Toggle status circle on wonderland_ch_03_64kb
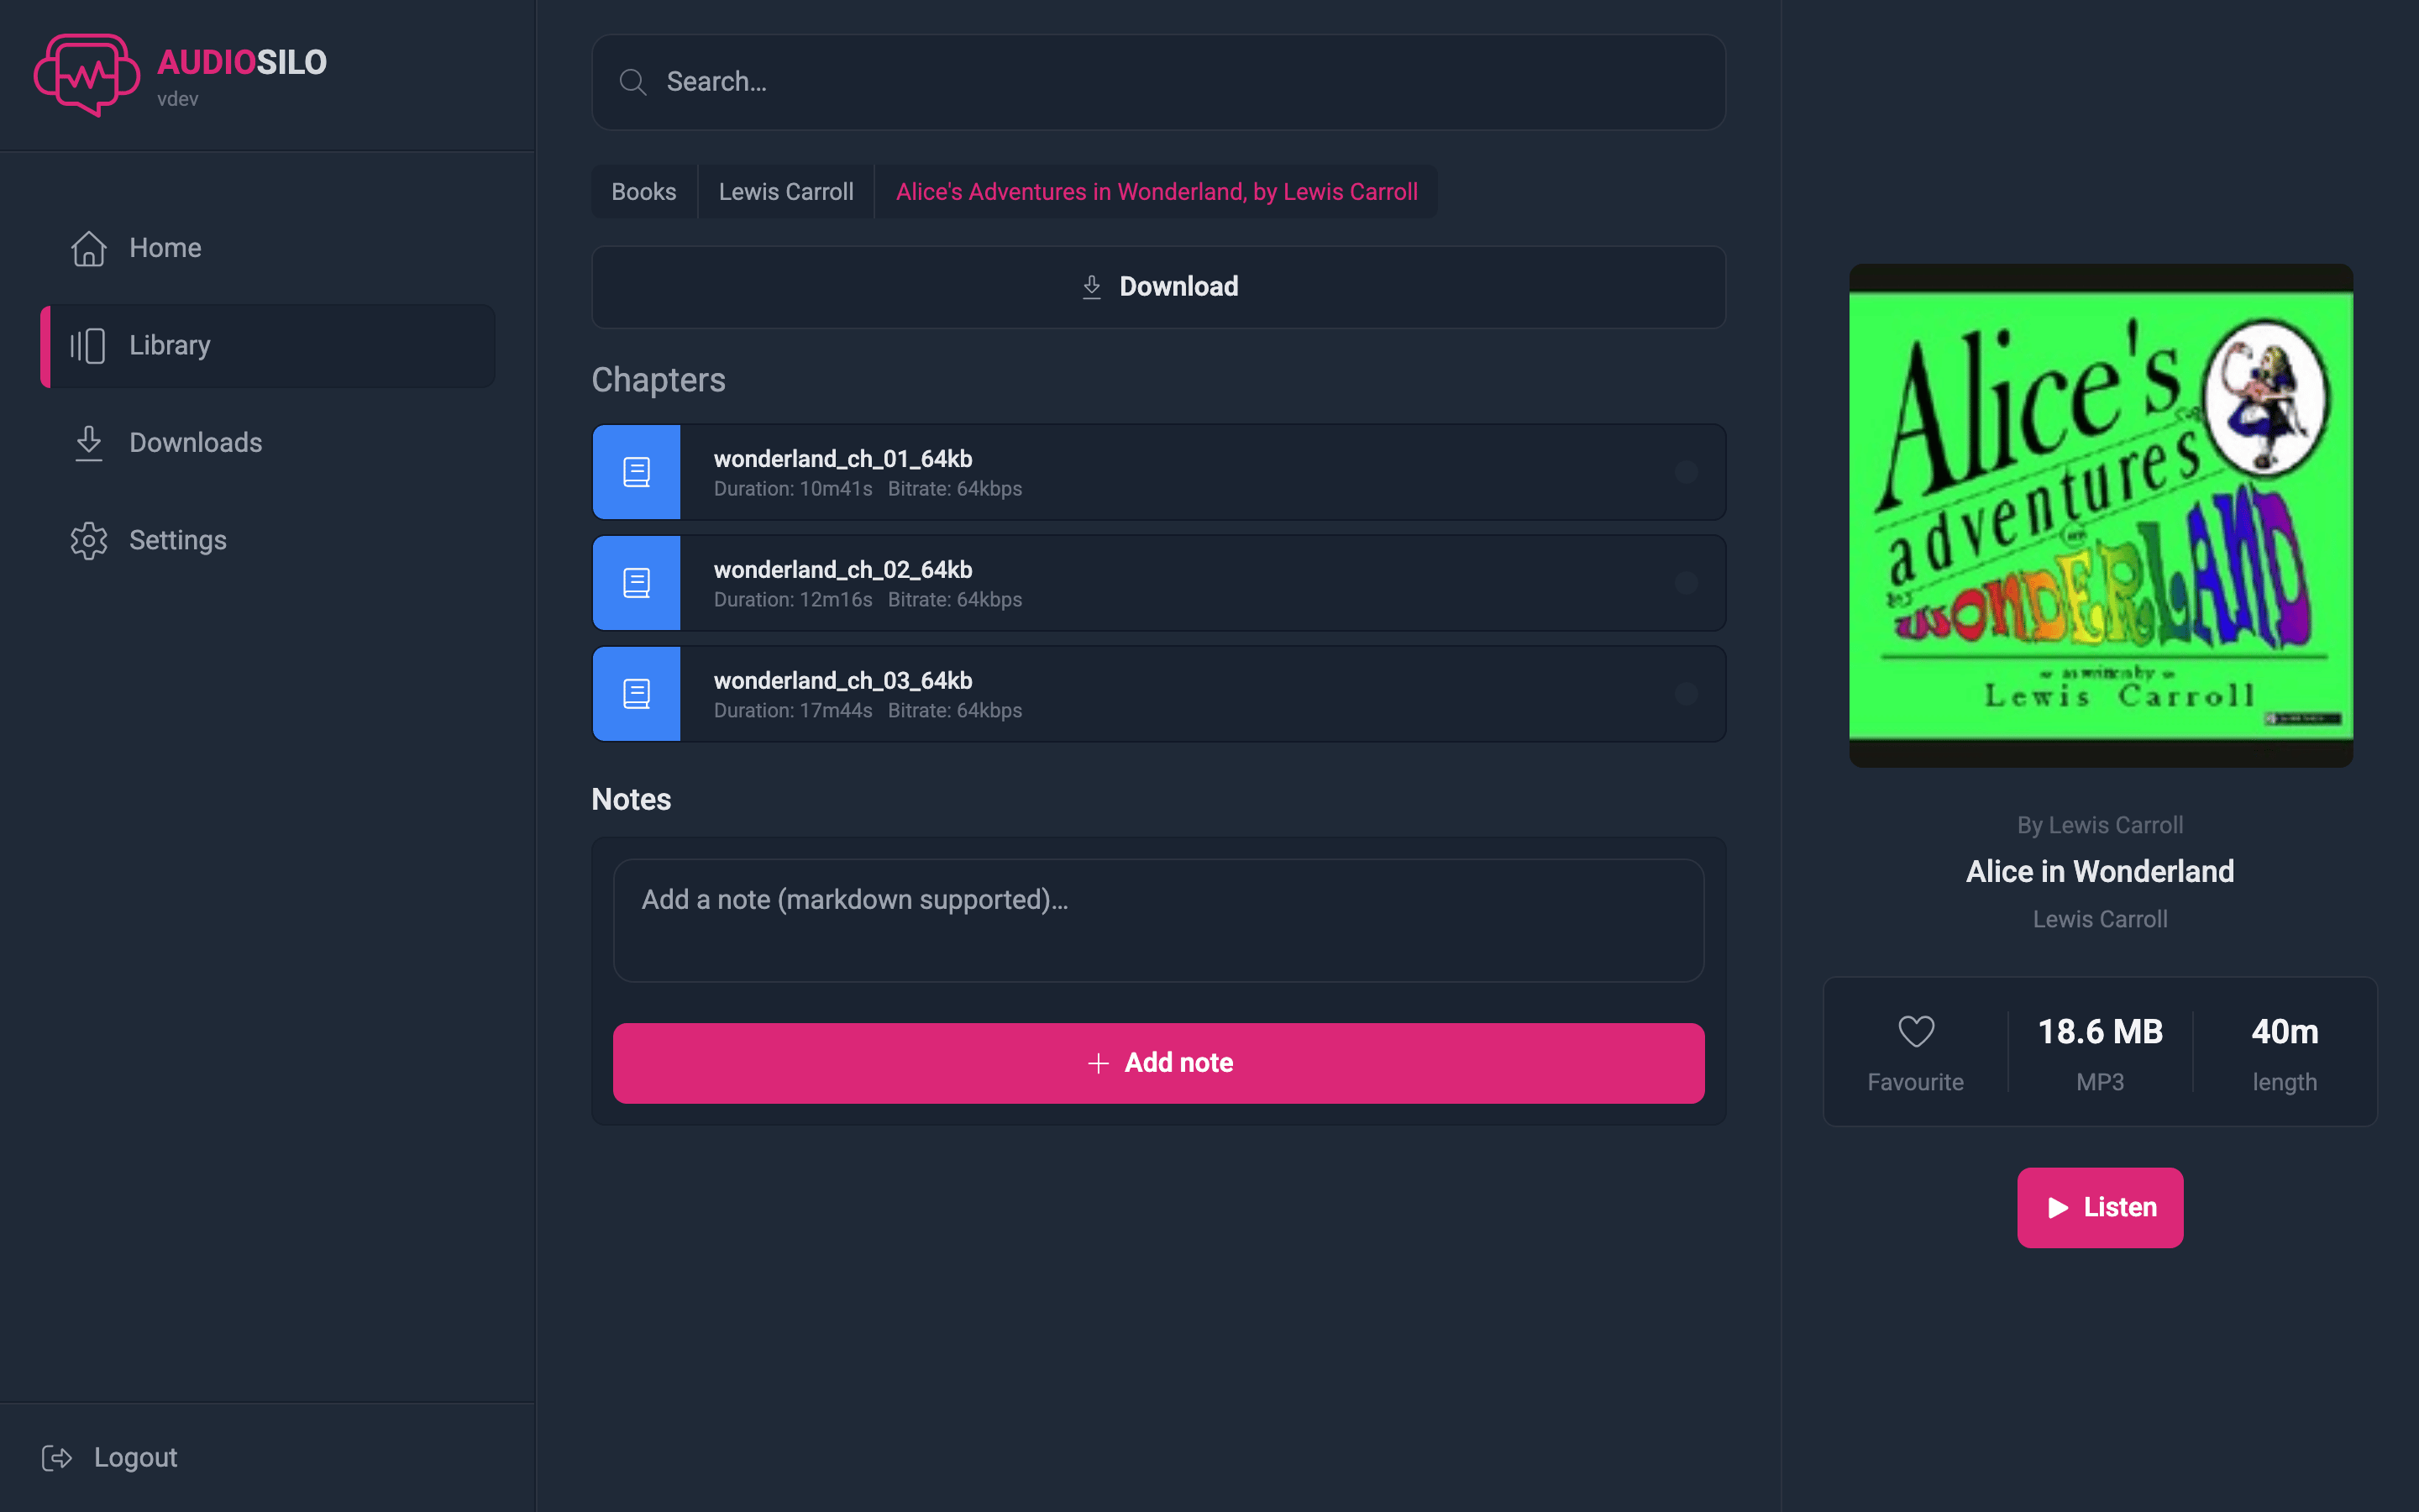Viewport: 2419px width, 1512px height. tap(1687, 694)
